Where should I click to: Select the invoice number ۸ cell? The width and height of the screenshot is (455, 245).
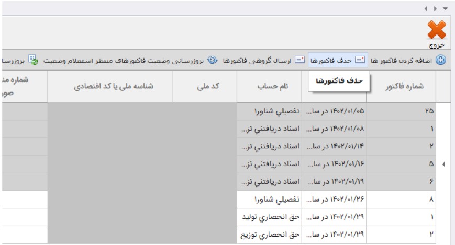coord(401,199)
